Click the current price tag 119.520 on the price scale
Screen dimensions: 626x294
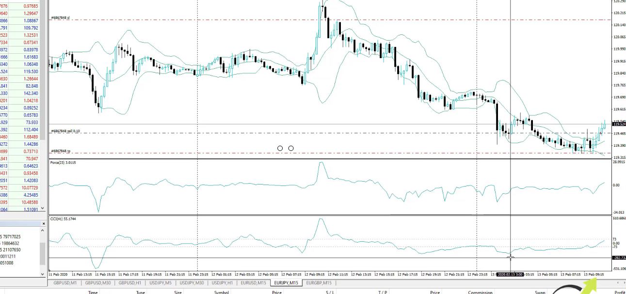coord(617,124)
